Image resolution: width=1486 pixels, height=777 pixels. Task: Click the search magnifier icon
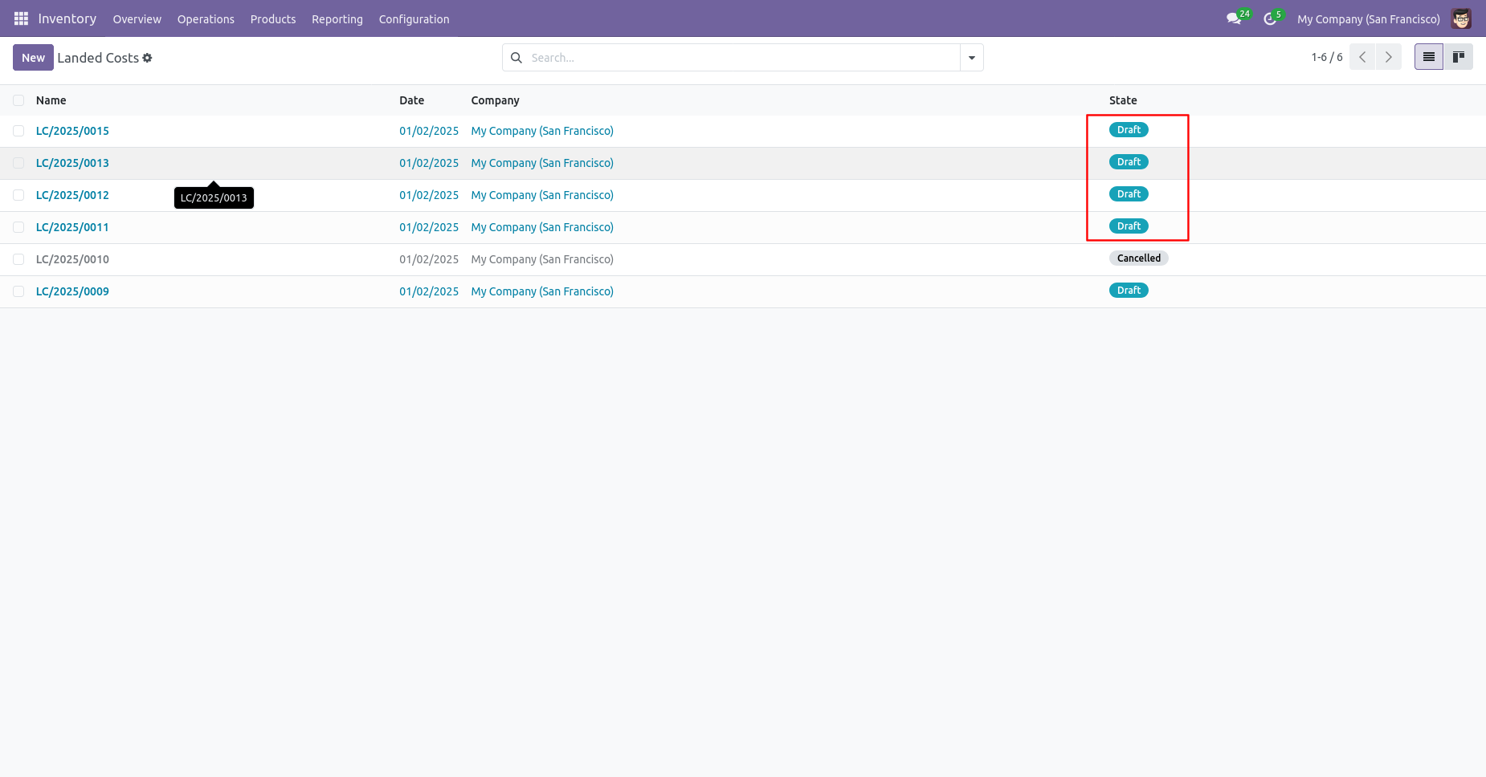[x=516, y=58]
